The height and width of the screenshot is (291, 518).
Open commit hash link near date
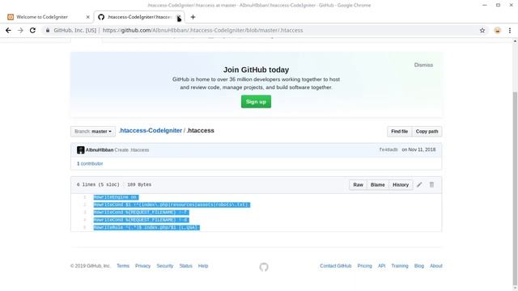coord(388,150)
